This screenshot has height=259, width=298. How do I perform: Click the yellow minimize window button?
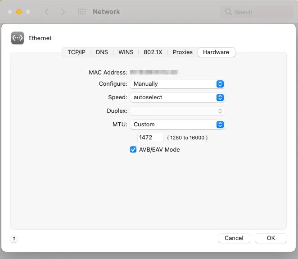[19, 12]
